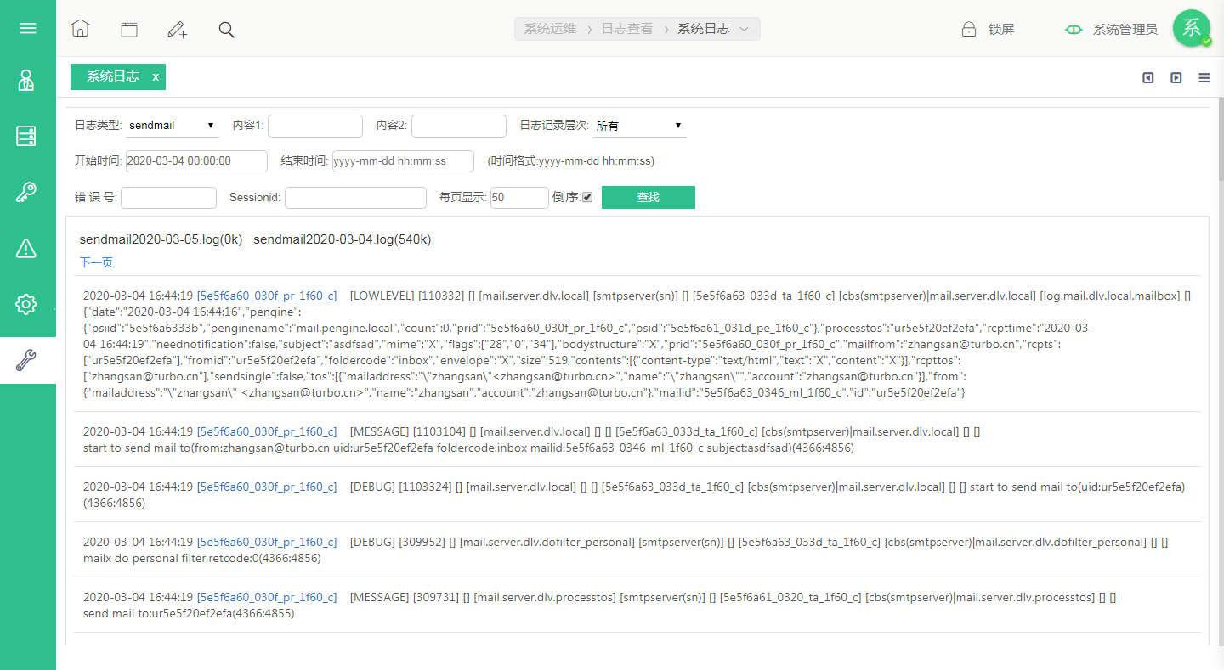1224x670 pixels.
Task: Click the '(时间格式:yyyy-mm-dd hh:mm:ss)' hint text
Action: 571,160
